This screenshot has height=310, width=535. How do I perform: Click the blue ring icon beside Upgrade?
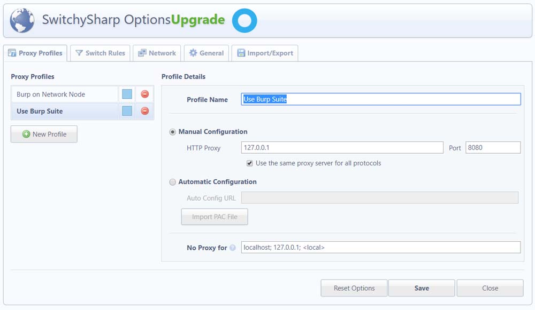coord(244,21)
